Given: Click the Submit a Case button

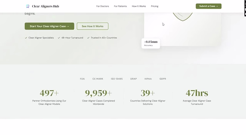Looking at the screenshot, I should pyautogui.click(x=208, y=6).
